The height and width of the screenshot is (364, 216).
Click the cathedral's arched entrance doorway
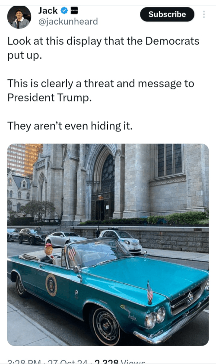tap(103, 186)
